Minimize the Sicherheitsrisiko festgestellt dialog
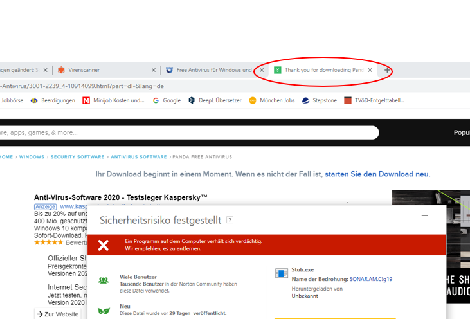 click(x=425, y=215)
